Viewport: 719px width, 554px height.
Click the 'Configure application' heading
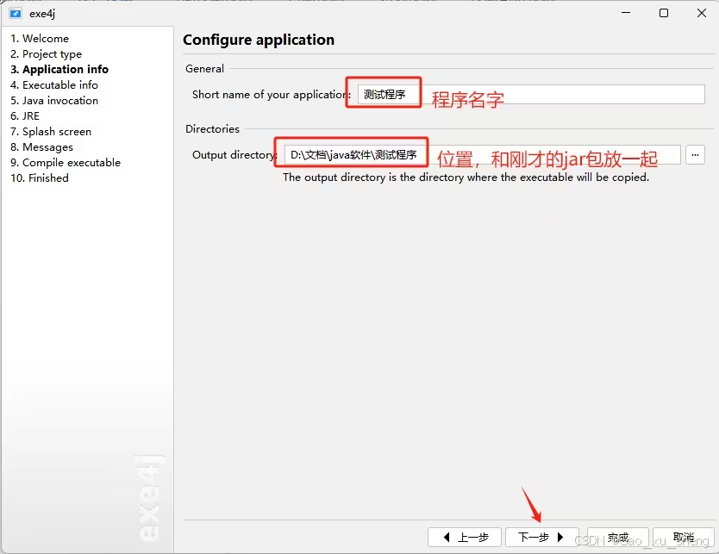[259, 40]
